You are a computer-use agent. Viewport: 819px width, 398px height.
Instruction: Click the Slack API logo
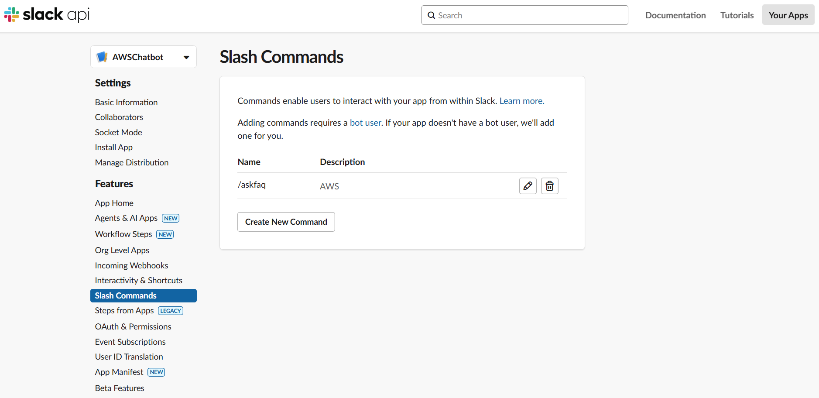coord(47,15)
